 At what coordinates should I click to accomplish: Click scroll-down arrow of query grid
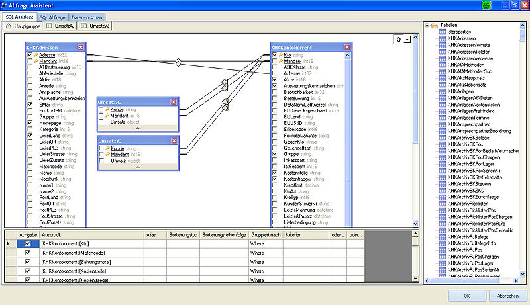[x=415, y=279]
